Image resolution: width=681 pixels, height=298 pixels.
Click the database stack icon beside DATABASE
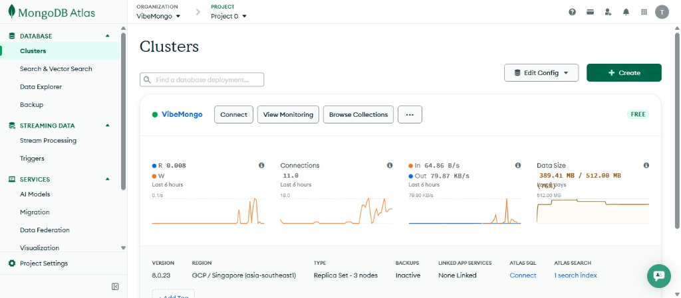(x=12, y=36)
